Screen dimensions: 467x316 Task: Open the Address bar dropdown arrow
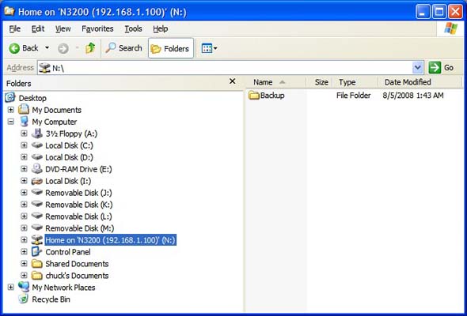coord(418,67)
